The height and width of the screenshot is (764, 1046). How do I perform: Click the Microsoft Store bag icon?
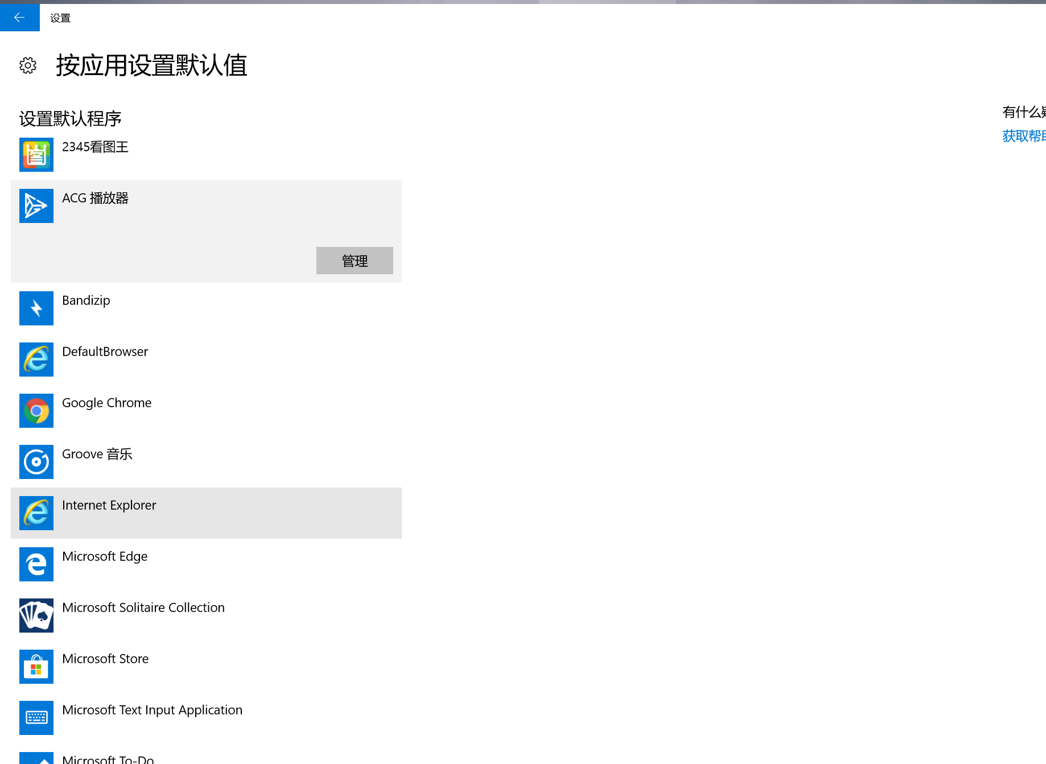pyautogui.click(x=36, y=667)
